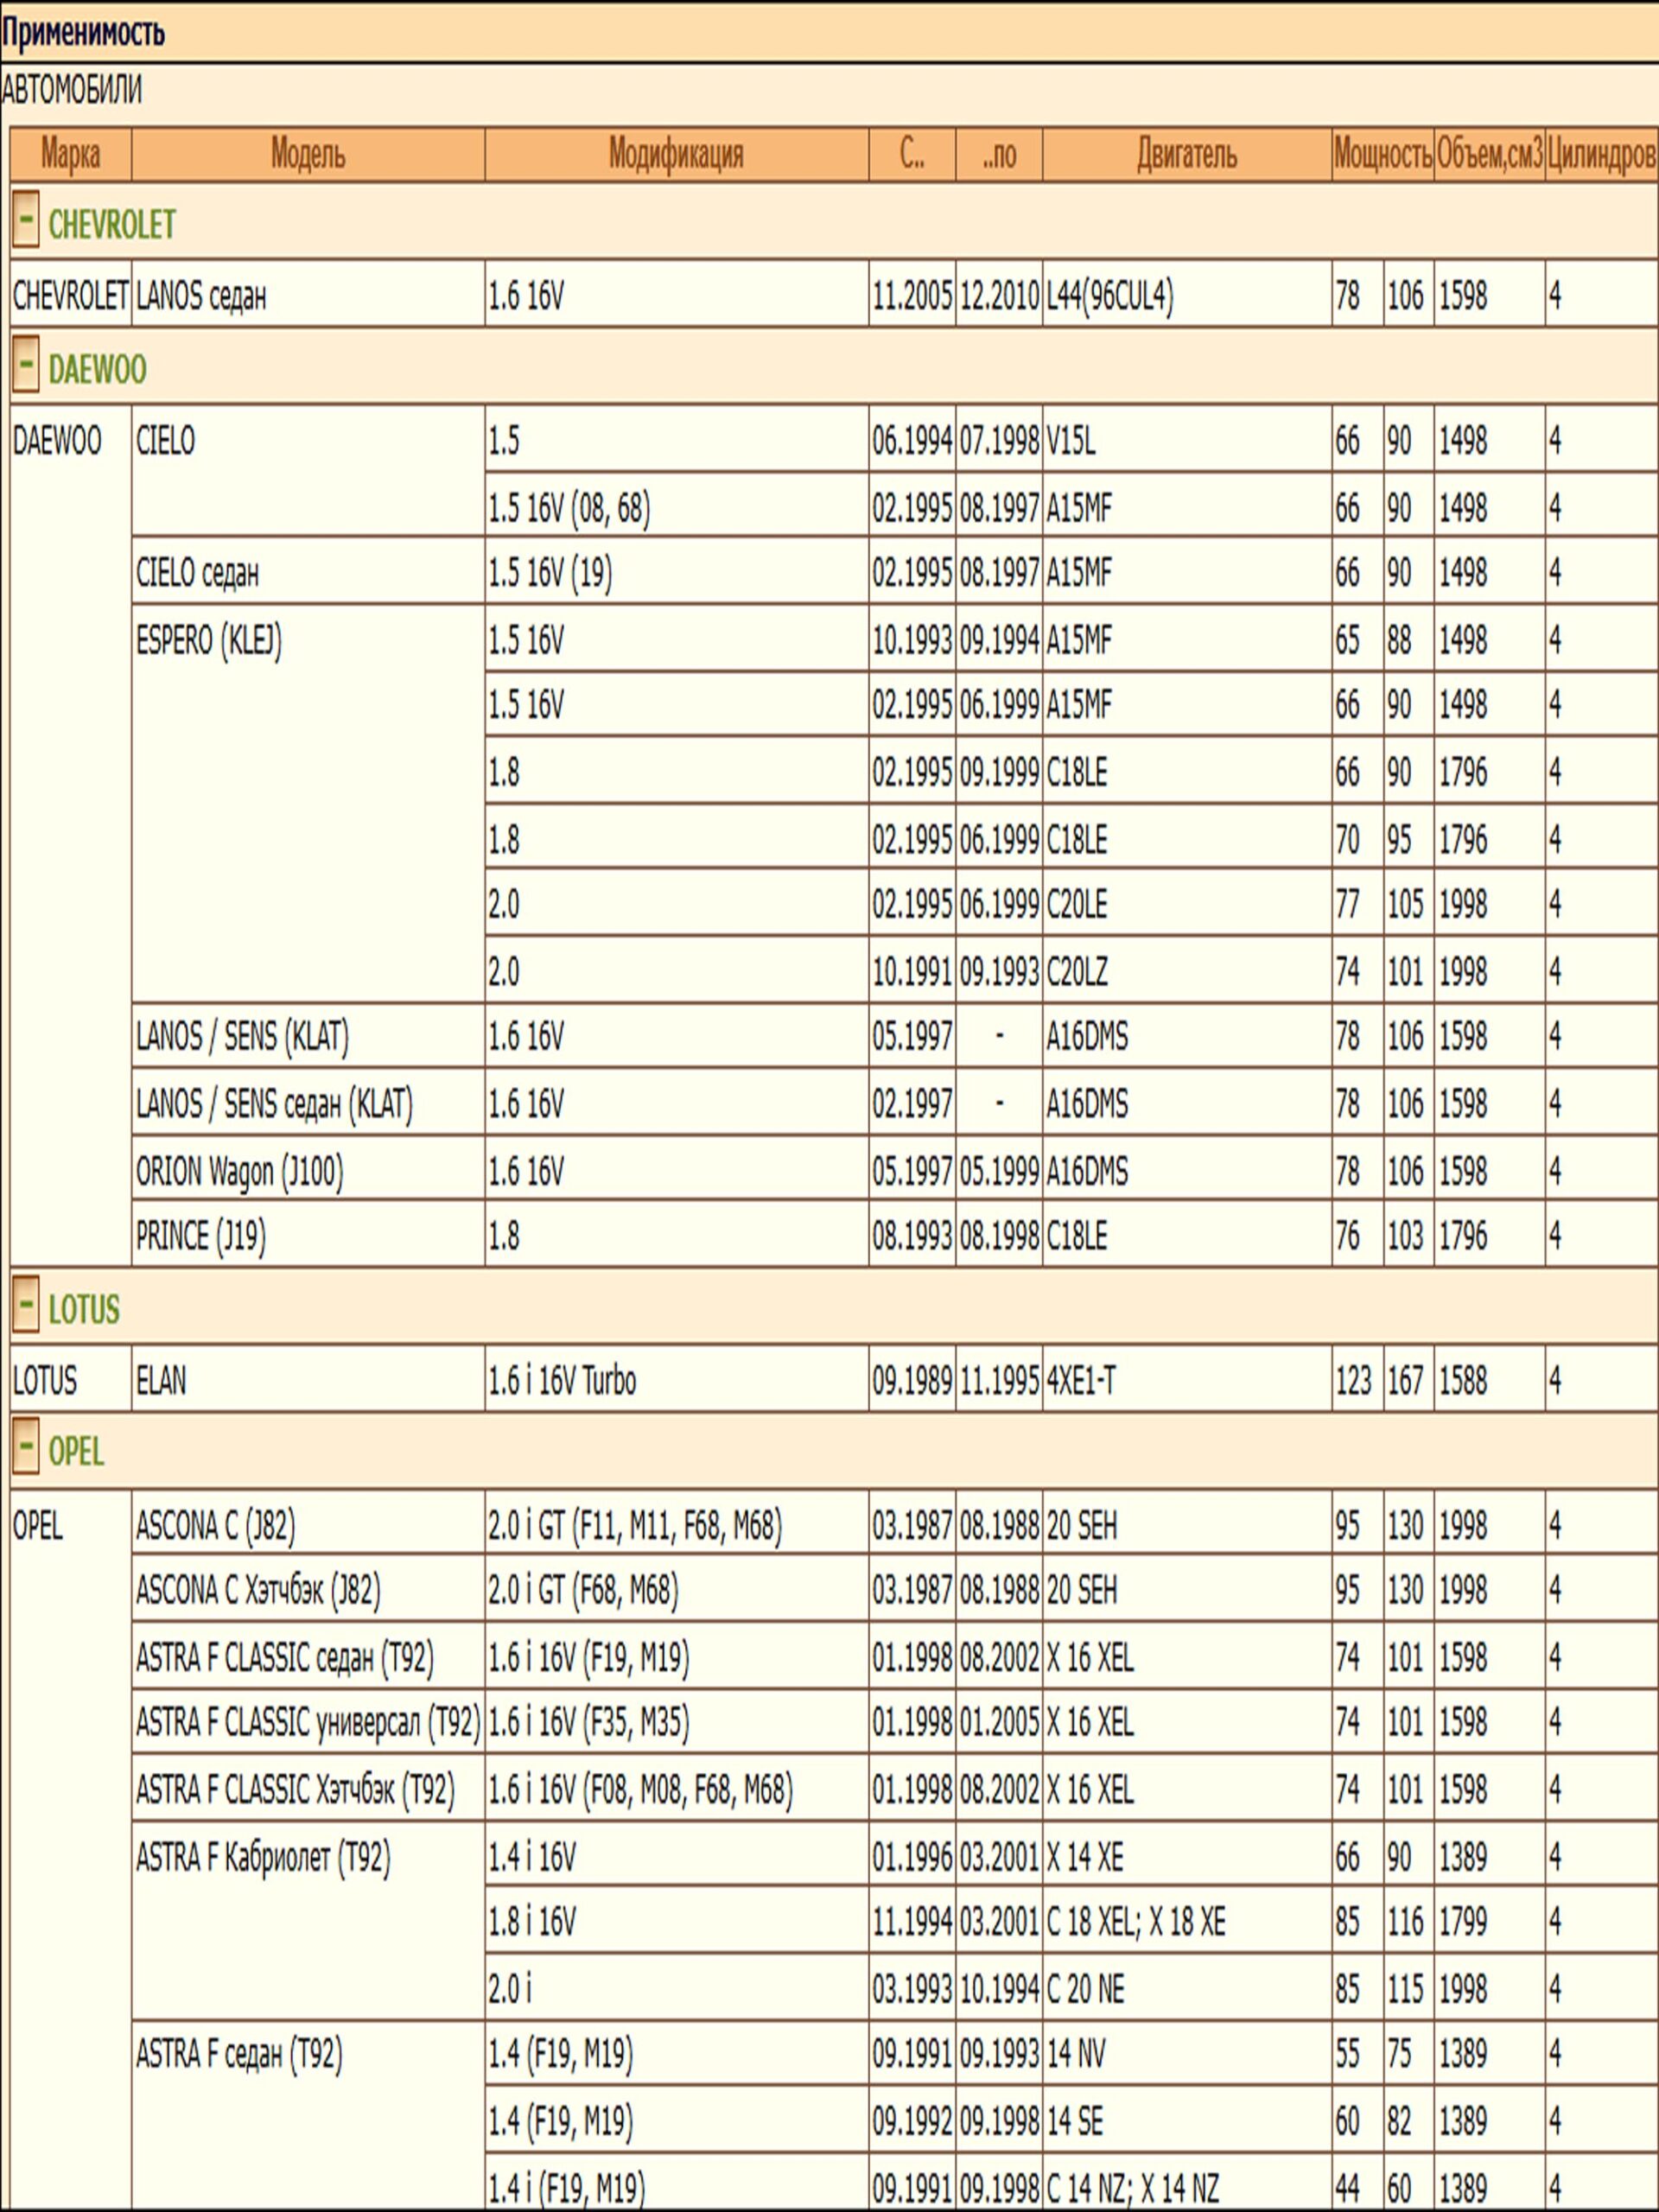This screenshot has width=1659, height=2212.
Task: Click the 4XE1-T engine cell
Action: pos(1081,1381)
